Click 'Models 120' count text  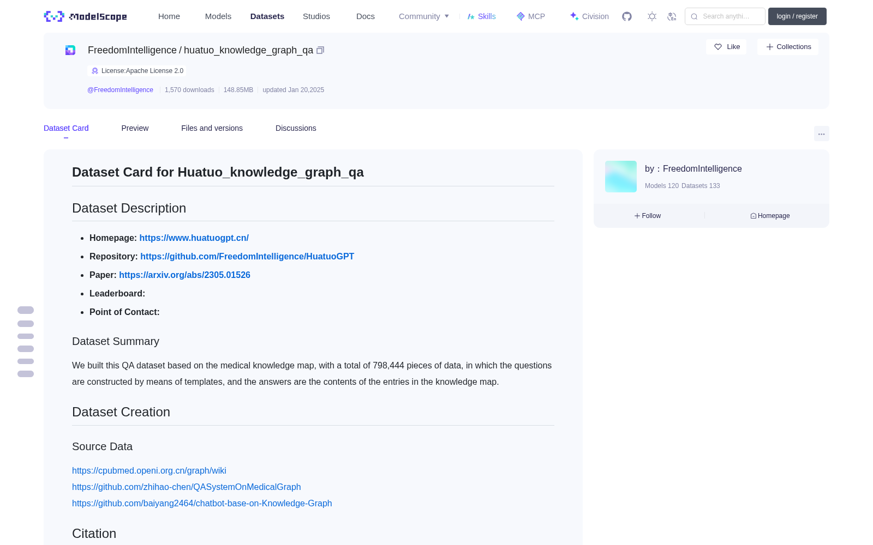(x=662, y=186)
